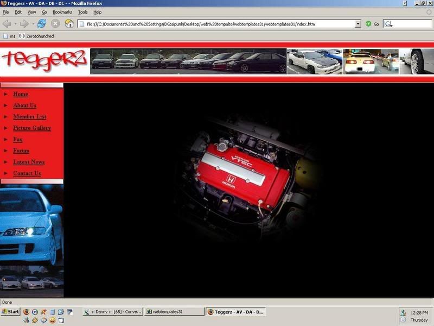Open the Picture Gallery link
434x326 pixels.
click(32, 128)
